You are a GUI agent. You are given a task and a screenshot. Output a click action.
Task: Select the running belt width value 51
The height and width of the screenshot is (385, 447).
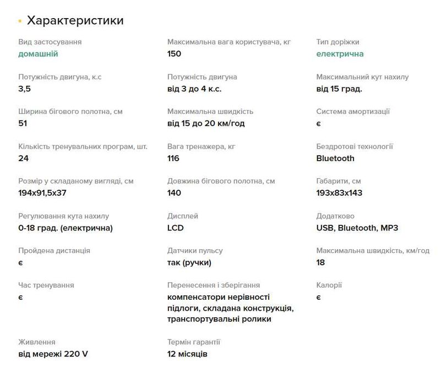(23, 124)
